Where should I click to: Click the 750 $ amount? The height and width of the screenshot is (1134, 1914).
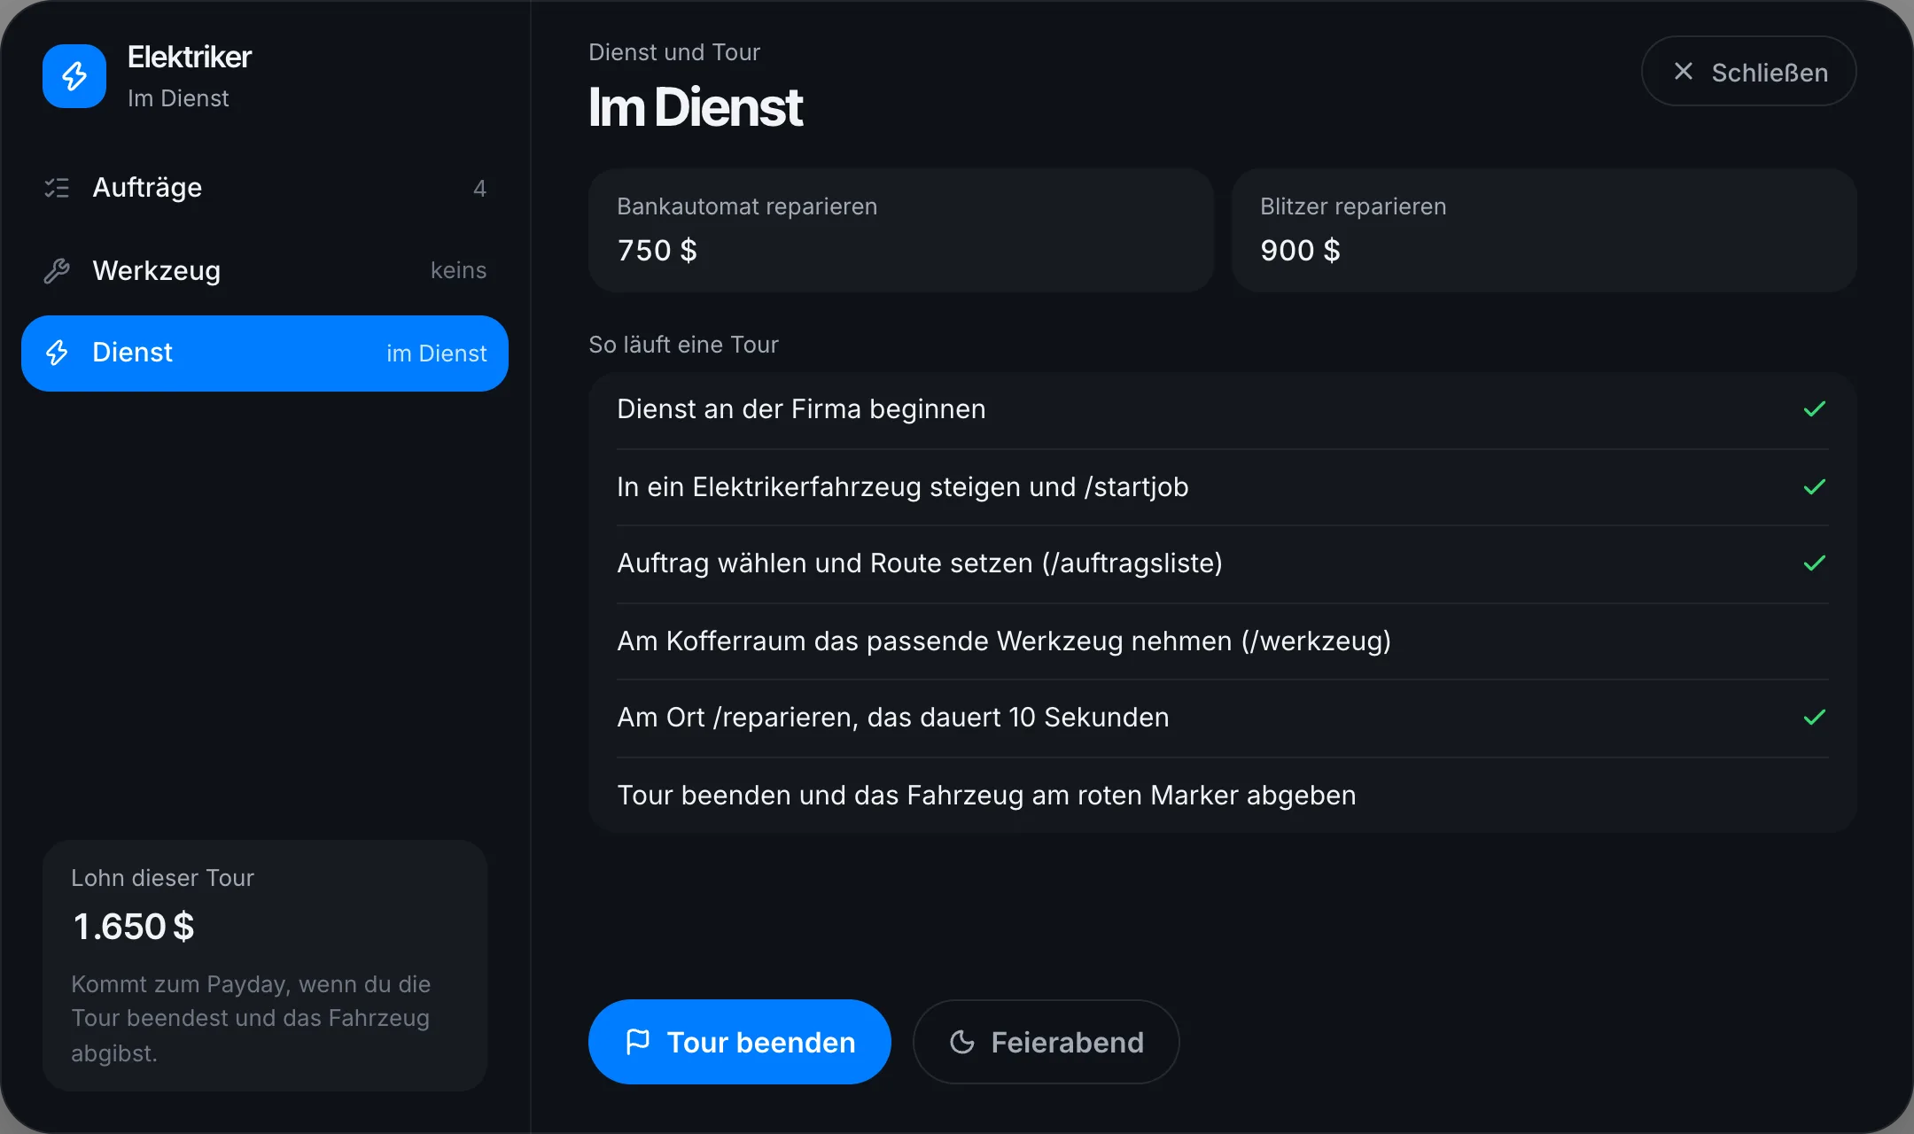tap(657, 251)
